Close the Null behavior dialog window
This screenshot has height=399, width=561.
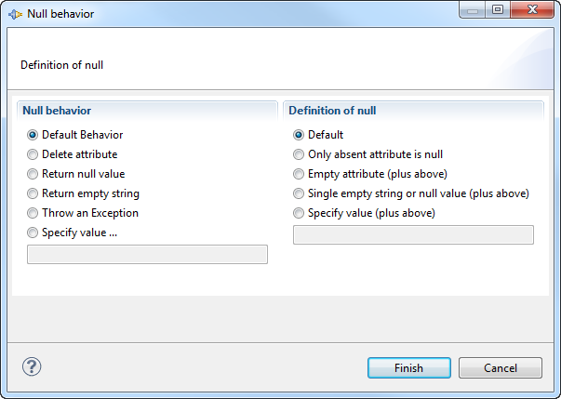532,9
